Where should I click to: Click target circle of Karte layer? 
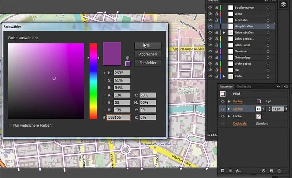(268, 76)
